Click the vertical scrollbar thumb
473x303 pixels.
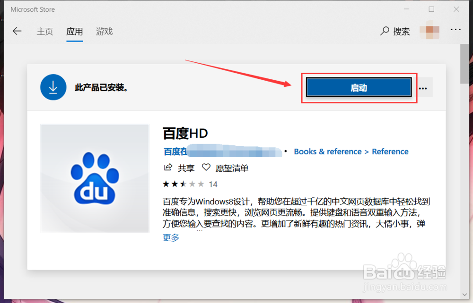pos(464,64)
